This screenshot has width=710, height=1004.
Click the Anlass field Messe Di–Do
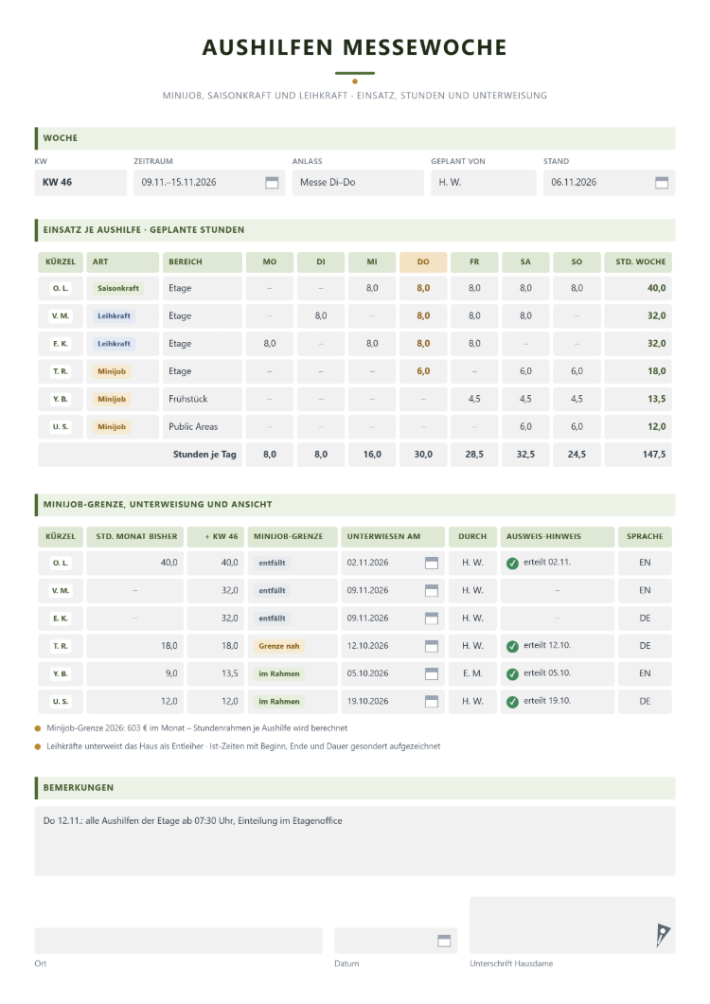[x=358, y=183]
